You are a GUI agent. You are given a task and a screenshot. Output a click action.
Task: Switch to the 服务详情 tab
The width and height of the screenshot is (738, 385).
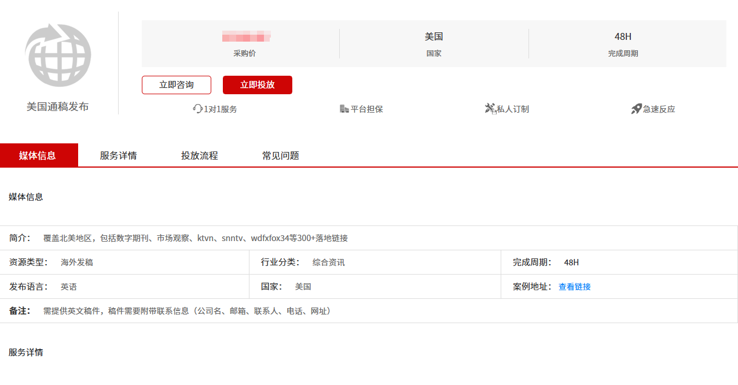(x=119, y=156)
